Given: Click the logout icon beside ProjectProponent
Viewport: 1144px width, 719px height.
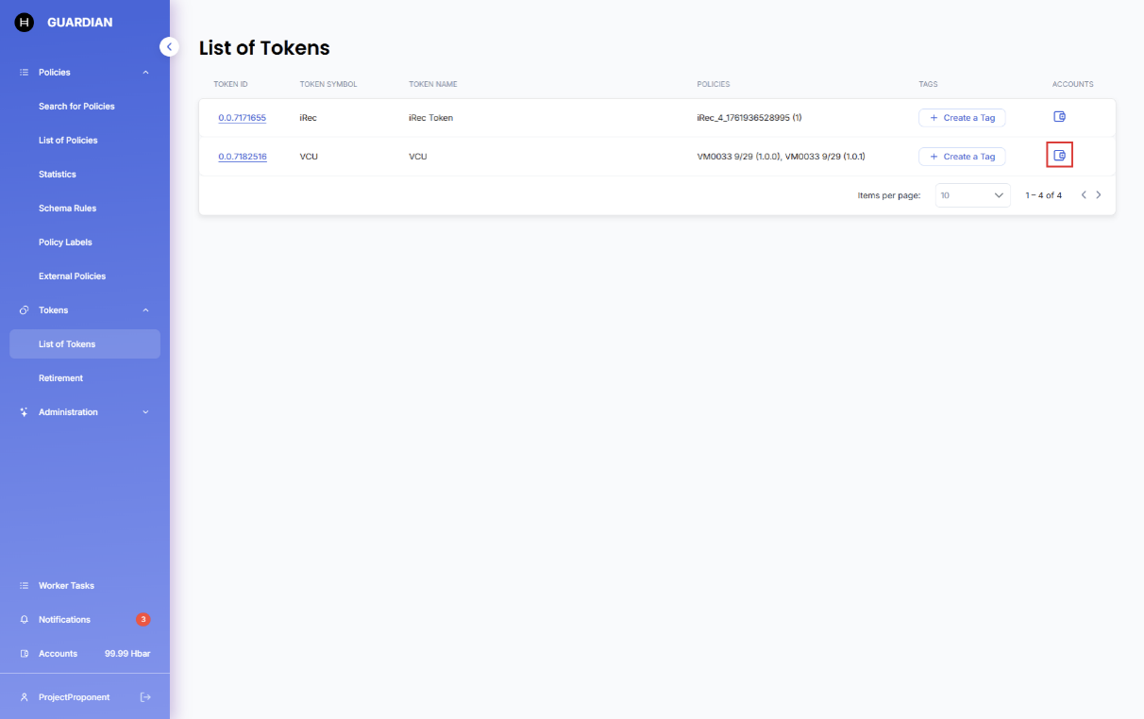Looking at the screenshot, I should pos(145,697).
